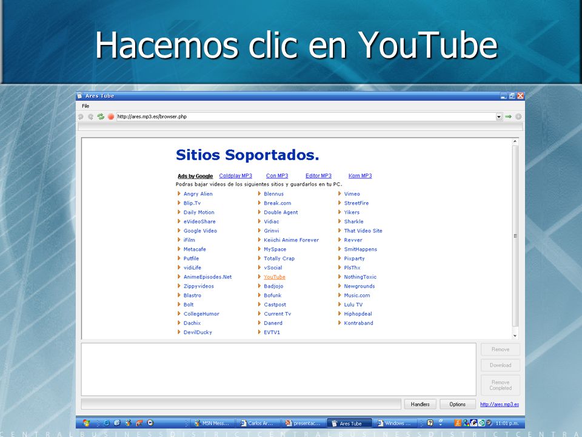Screen dimensions: 582x437
Task: Click the Music.com link
Action: coord(357,296)
